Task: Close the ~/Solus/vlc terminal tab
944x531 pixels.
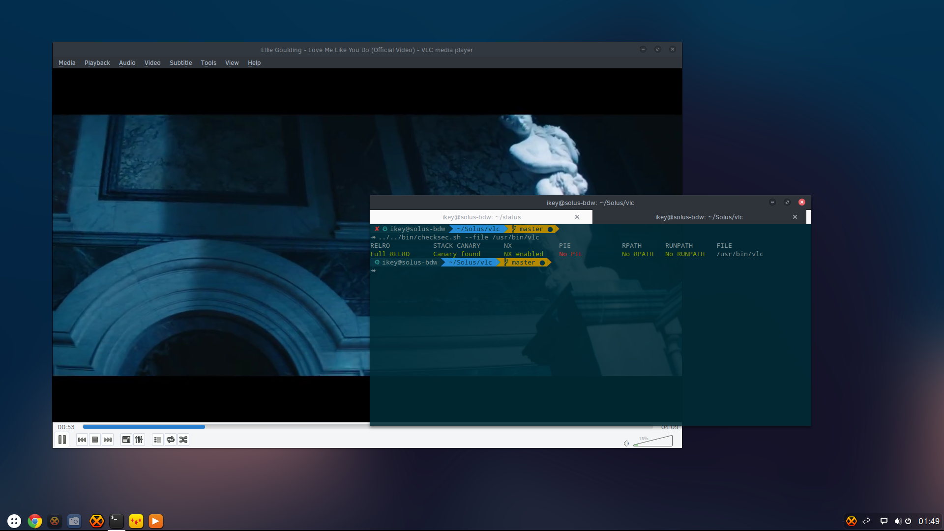Action: click(795, 217)
